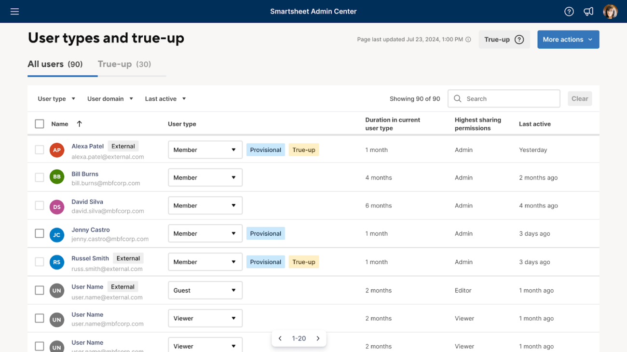Click Alexa Patel's avatar circle

click(57, 150)
